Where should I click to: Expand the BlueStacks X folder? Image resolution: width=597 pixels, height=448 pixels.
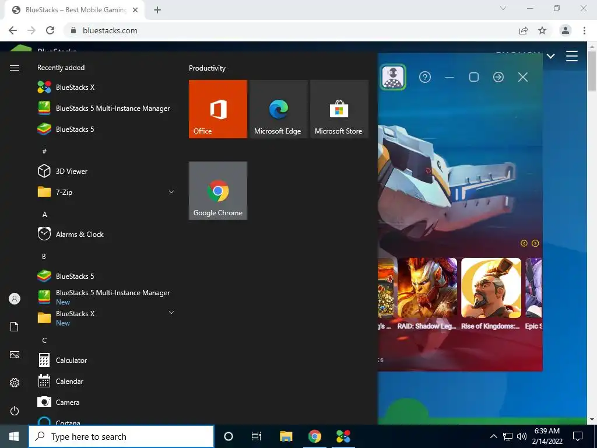tap(171, 313)
